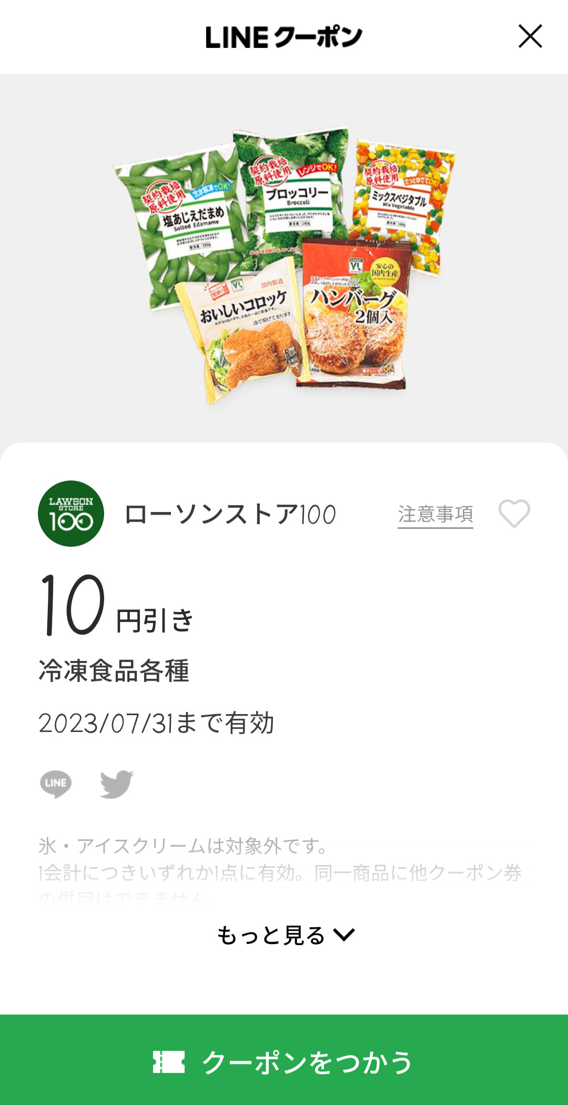Tap the faded ice cream exclusion note

(x=184, y=846)
